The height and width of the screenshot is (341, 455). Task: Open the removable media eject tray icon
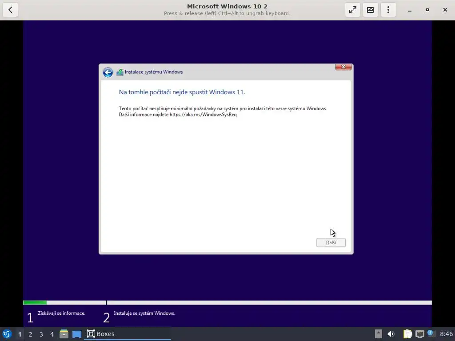[x=379, y=334]
